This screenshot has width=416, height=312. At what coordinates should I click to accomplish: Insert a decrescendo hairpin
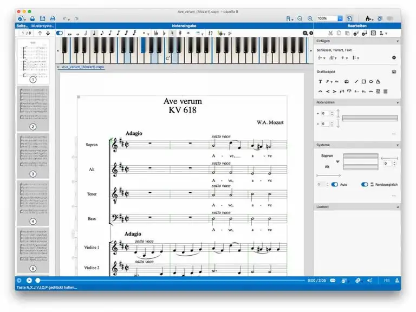pos(335,92)
